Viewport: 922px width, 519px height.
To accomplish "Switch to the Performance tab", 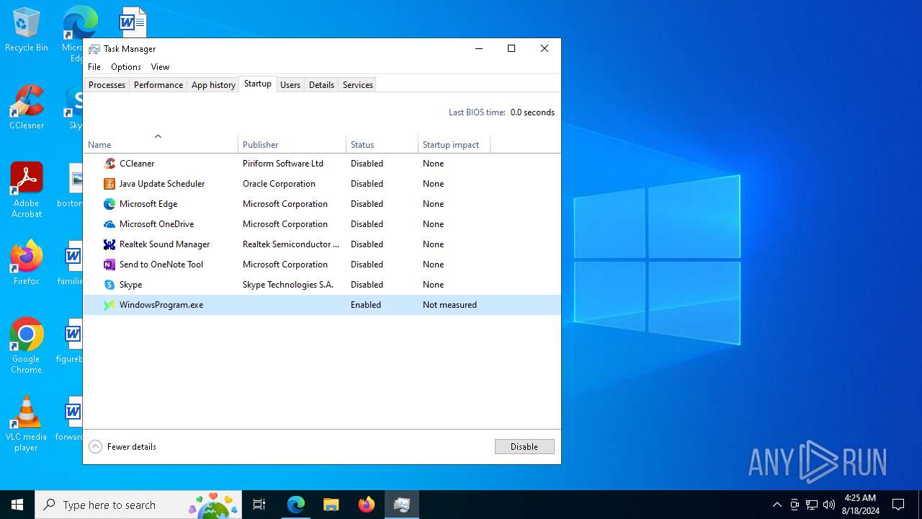I will coord(158,85).
